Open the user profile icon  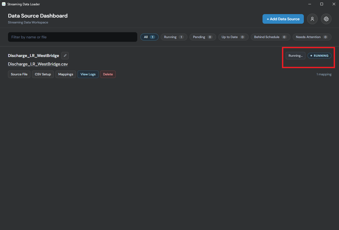(x=312, y=19)
